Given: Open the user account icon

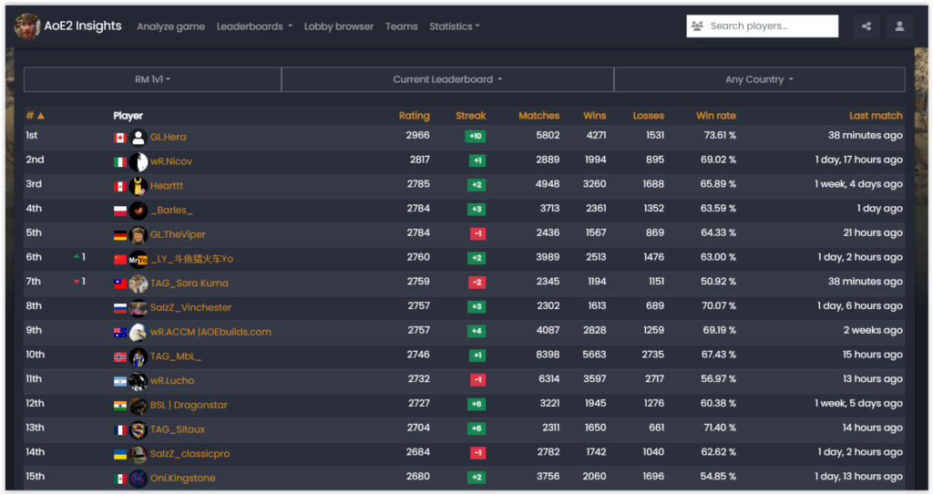Looking at the screenshot, I should point(899,26).
